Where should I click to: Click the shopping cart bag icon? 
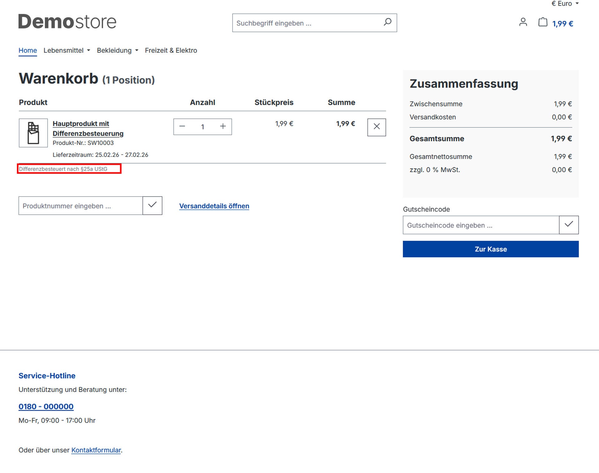click(x=543, y=22)
